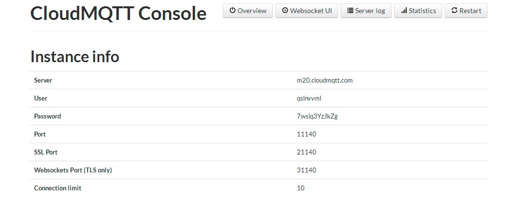509x203 pixels.
Task: Show the Statistics page
Action: [418, 11]
